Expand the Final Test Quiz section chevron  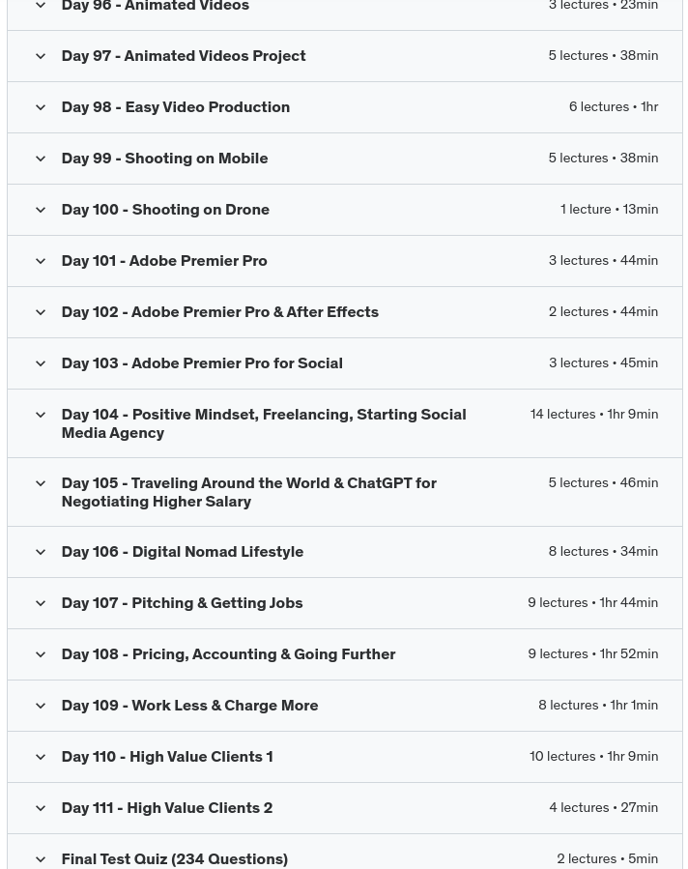click(41, 859)
